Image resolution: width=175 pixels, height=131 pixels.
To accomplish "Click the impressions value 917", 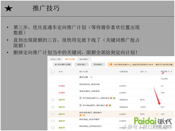I will pos(162,107).
